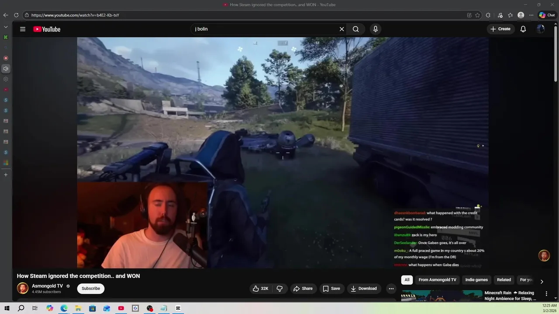Open File Explorer from the taskbar
559x314 pixels.
click(x=78, y=308)
